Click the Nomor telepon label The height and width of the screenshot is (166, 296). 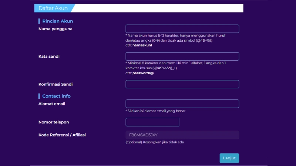coord(54,122)
